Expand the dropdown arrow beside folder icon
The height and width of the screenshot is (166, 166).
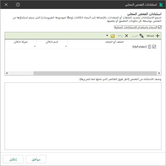(107, 35)
